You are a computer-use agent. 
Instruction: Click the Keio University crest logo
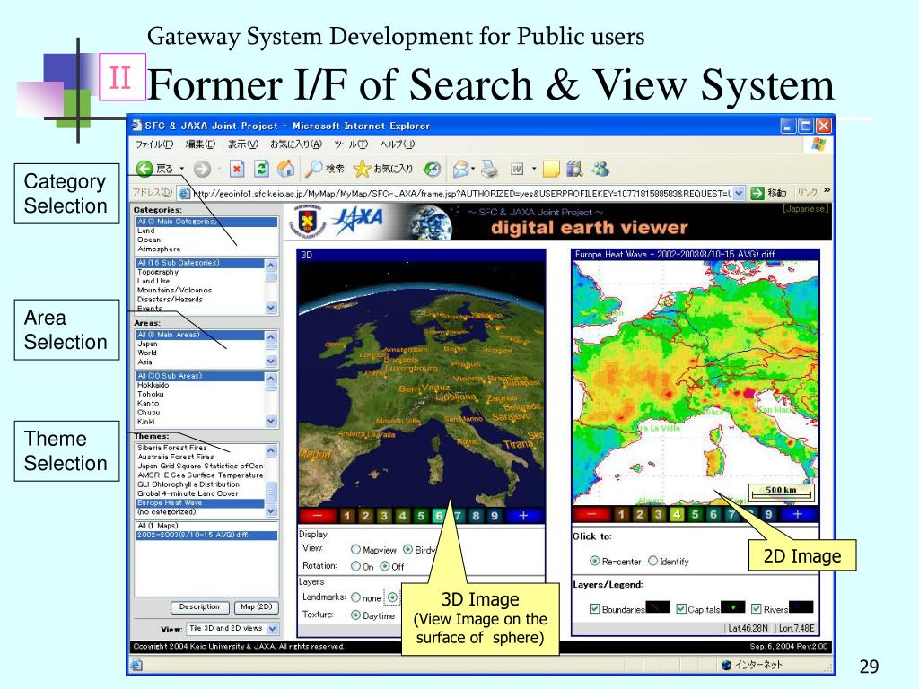pos(309,222)
